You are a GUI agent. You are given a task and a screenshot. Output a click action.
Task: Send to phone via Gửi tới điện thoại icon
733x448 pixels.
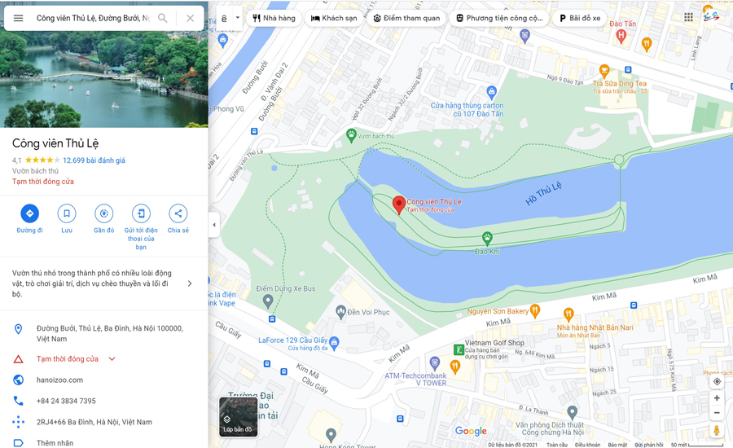[x=141, y=213]
